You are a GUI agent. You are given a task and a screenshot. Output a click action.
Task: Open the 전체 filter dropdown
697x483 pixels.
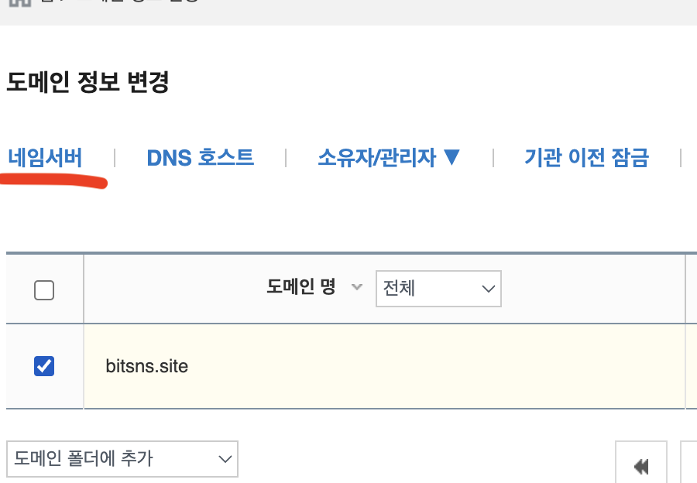(x=438, y=289)
